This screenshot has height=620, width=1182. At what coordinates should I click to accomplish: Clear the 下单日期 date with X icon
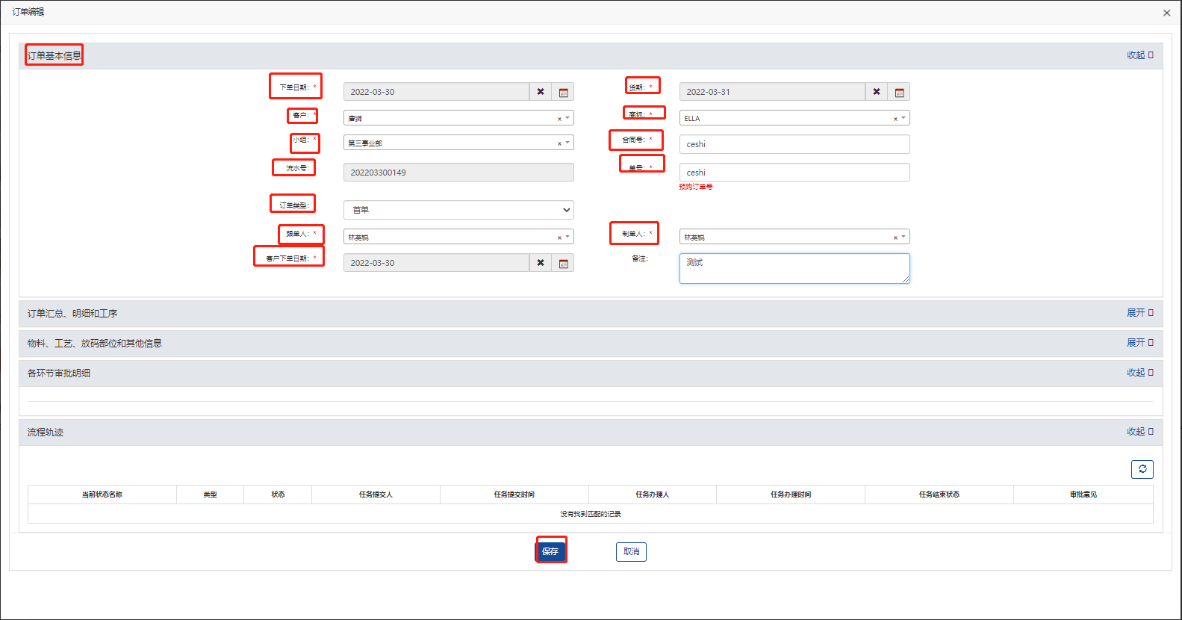[541, 92]
